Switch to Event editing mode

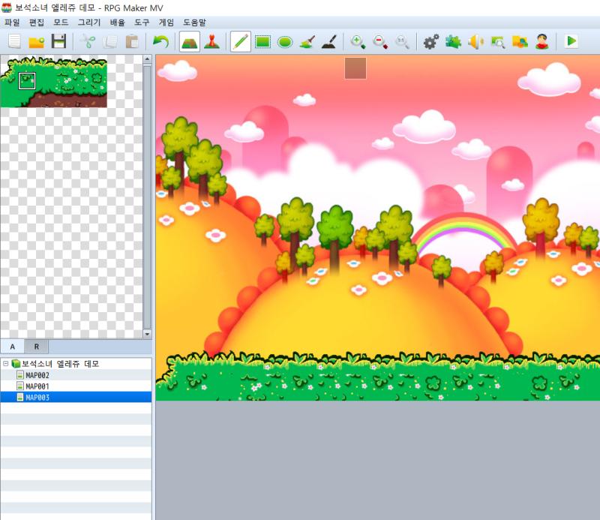211,41
